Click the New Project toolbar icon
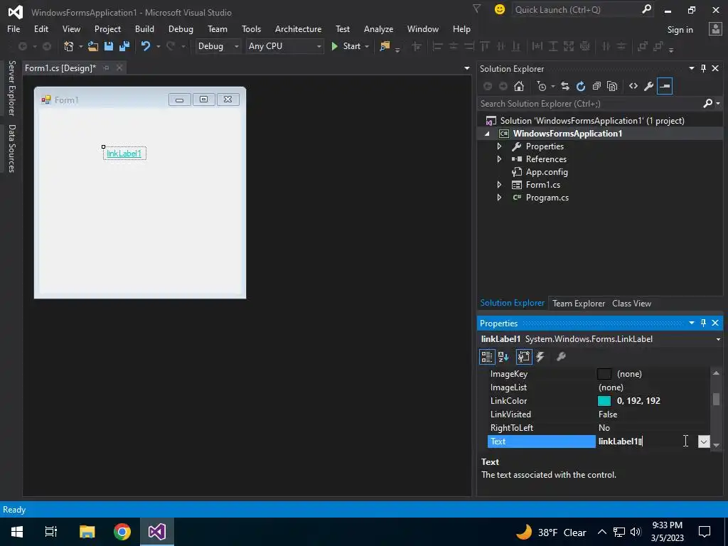 coord(69,46)
